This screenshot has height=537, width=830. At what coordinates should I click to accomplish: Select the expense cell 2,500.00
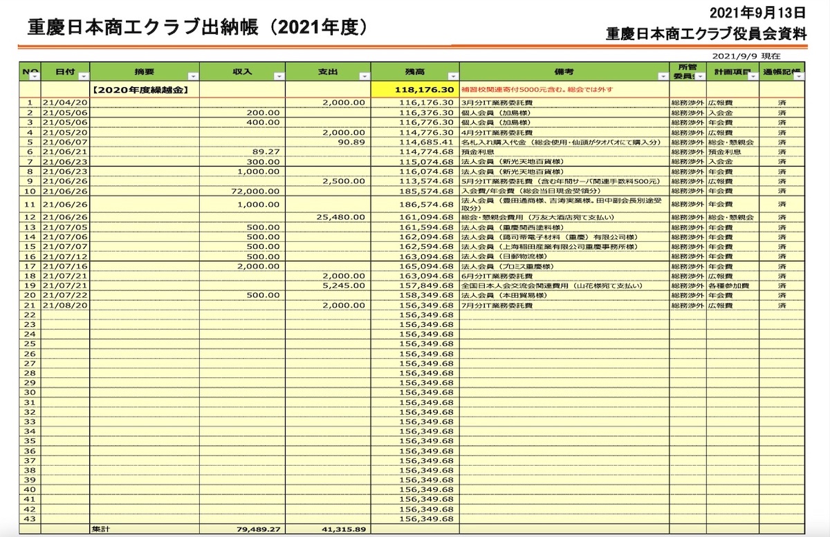[328, 181]
